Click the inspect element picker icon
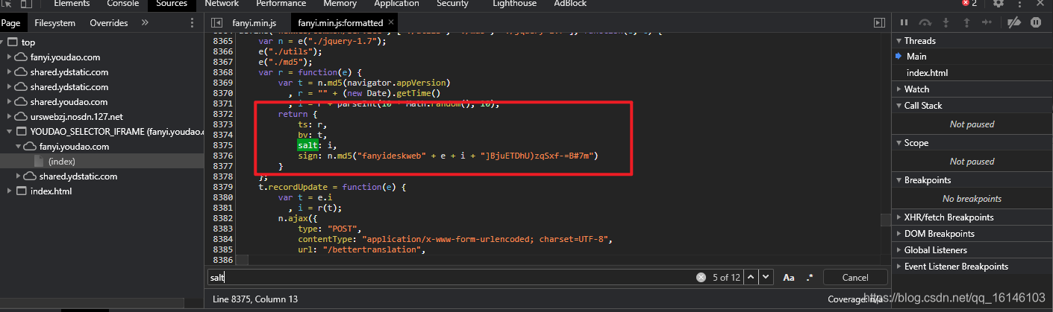1053x312 pixels. click(x=7, y=4)
